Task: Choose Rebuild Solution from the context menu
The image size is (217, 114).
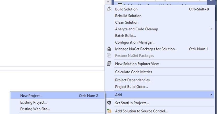Action: pos(128,16)
